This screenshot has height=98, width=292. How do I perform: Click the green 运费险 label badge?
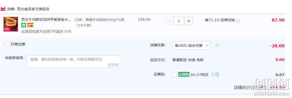point(184,74)
